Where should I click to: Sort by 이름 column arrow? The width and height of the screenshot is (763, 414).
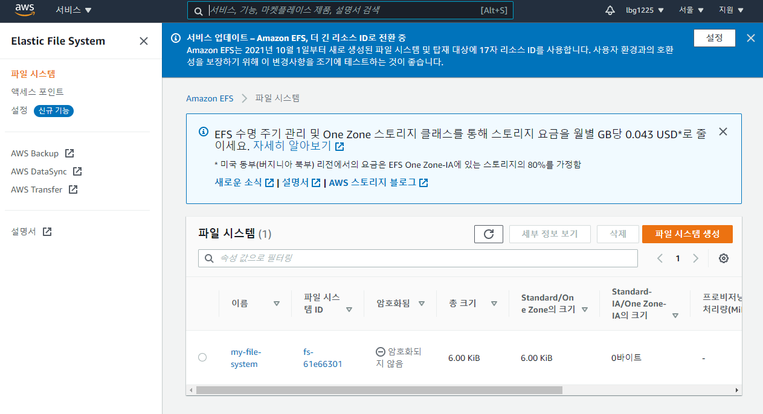[277, 304]
